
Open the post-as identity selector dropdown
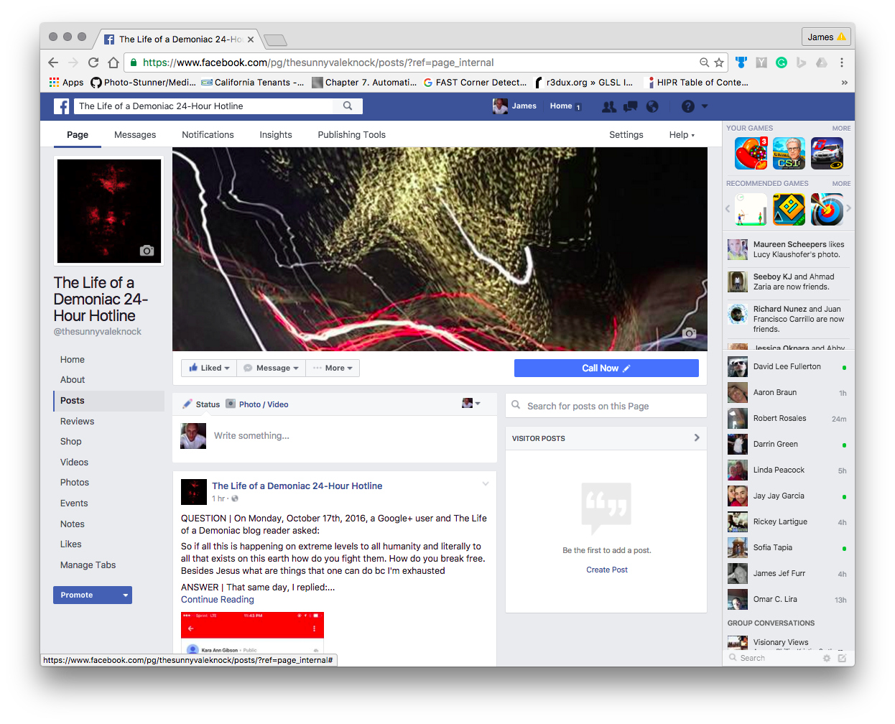tap(471, 404)
